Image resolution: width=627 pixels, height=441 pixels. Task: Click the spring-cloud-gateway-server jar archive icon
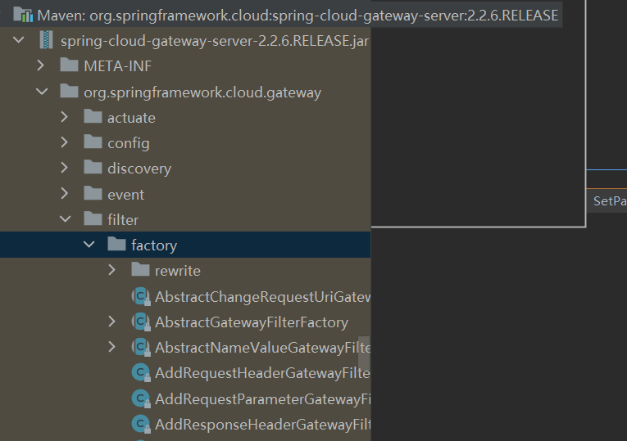pyautogui.click(x=47, y=40)
